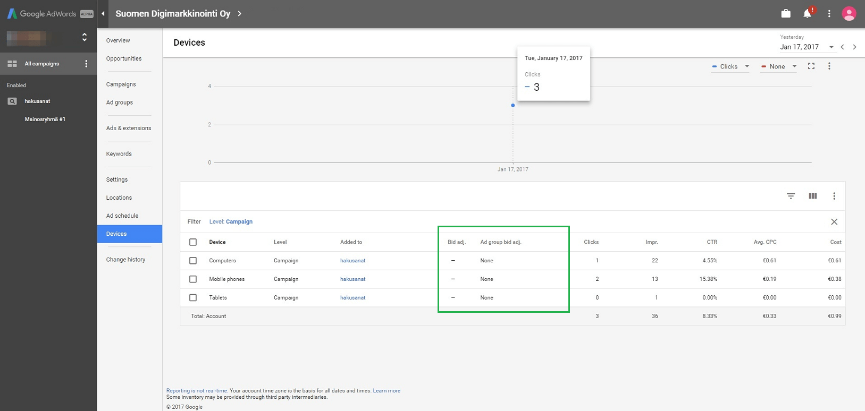Screen dimensions: 865x411
Task: Open the Settings section
Action: click(x=117, y=179)
